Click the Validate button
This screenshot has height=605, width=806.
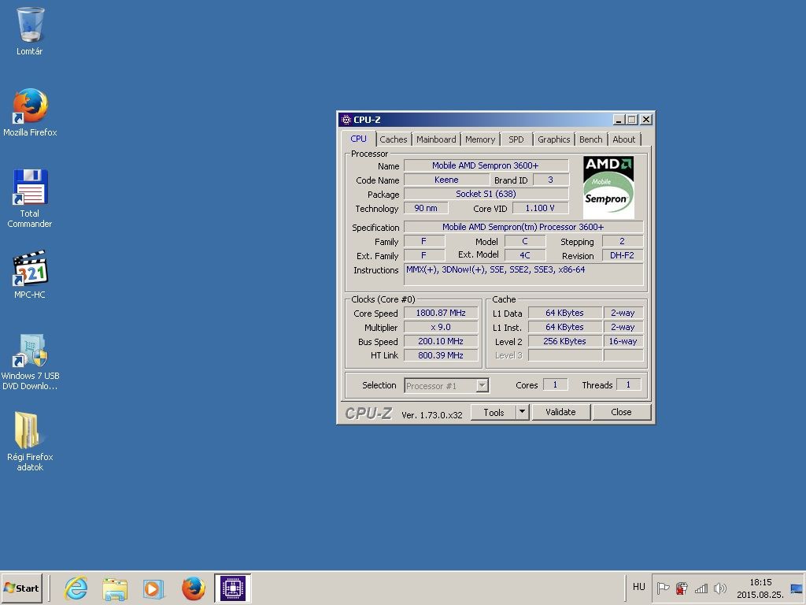click(560, 412)
